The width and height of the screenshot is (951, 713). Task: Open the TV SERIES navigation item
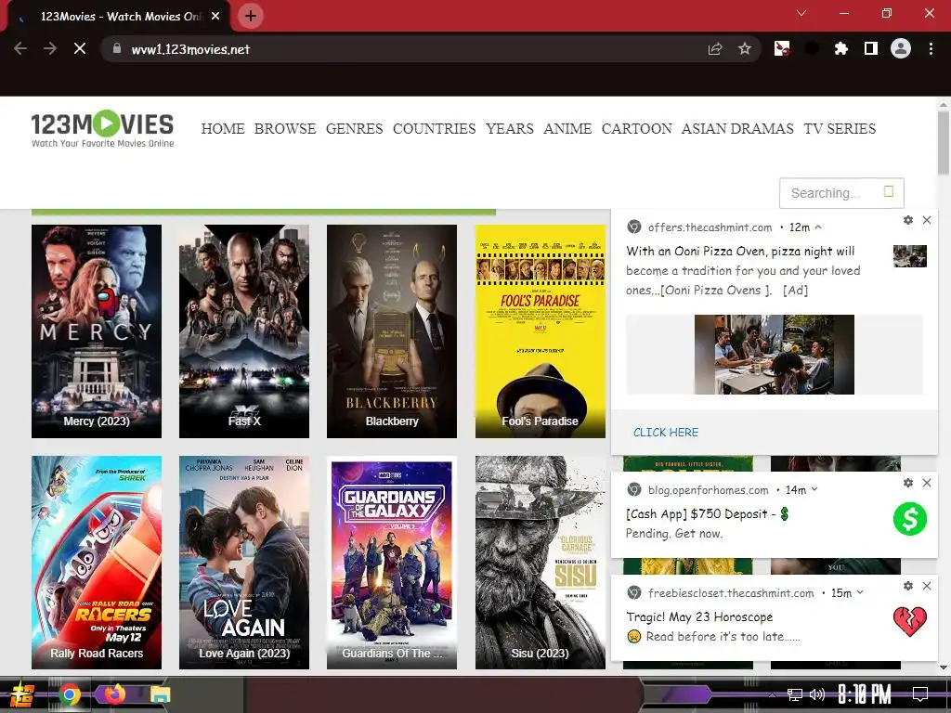pyautogui.click(x=840, y=128)
